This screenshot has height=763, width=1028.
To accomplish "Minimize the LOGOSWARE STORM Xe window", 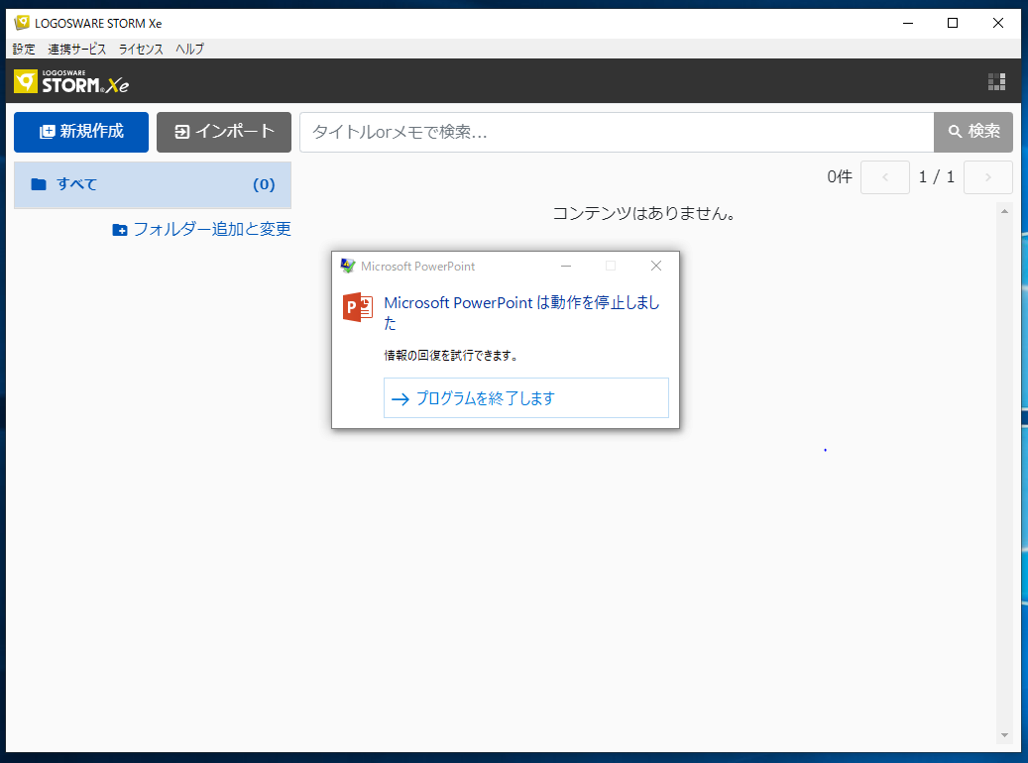I will [x=908, y=23].
